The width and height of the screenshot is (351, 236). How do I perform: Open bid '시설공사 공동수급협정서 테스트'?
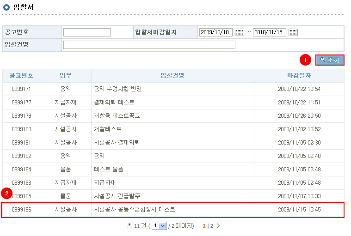[x=134, y=210]
